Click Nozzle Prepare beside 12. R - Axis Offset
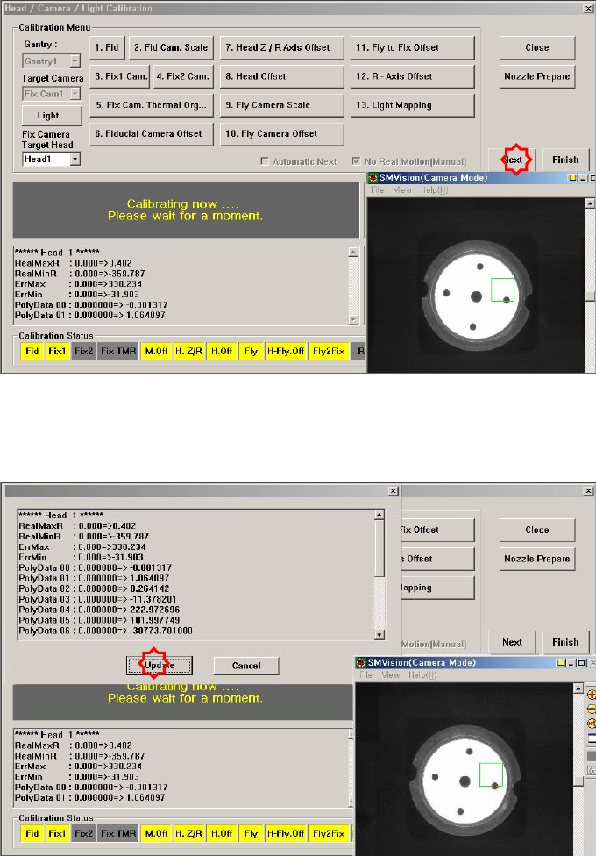 point(537,76)
